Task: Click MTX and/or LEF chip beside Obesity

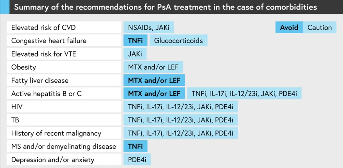Action: pos(154,67)
